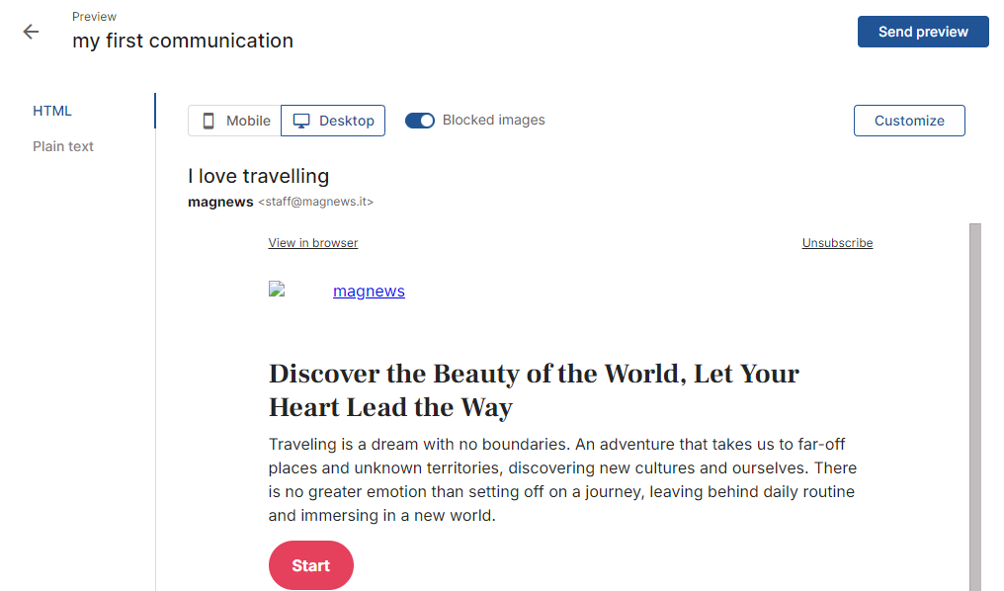Open the Customize options

908,121
